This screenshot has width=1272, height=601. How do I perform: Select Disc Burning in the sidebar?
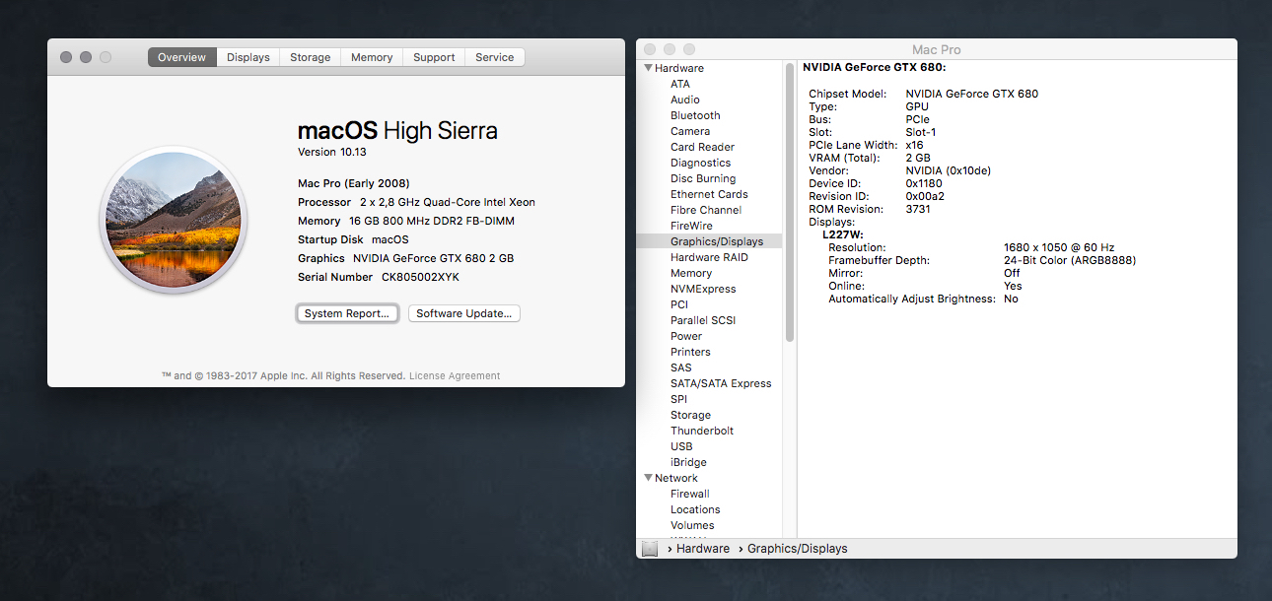tap(703, 178)
